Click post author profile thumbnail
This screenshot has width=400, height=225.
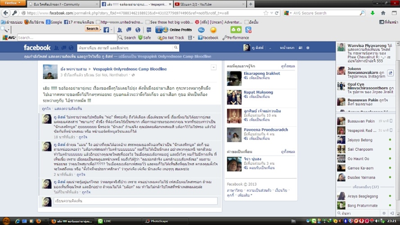point(50,72)
